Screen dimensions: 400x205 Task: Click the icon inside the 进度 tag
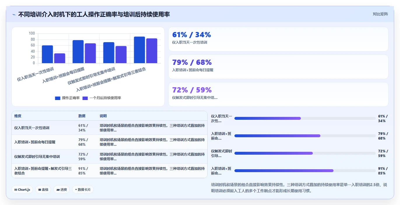click(x=58, y=190)
